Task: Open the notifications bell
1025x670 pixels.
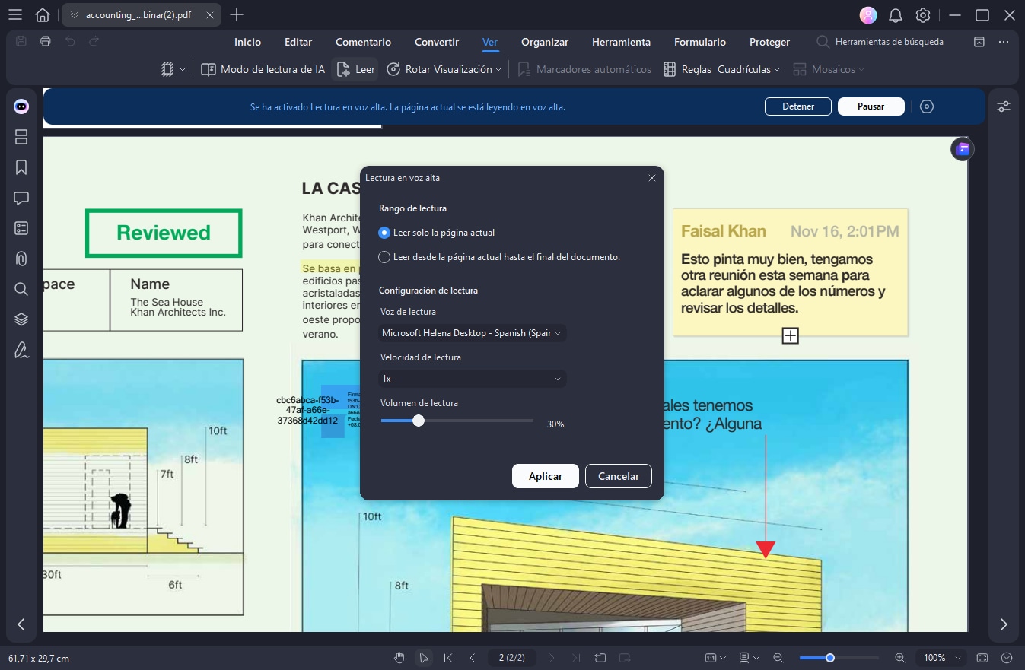Action: (896, 15)
